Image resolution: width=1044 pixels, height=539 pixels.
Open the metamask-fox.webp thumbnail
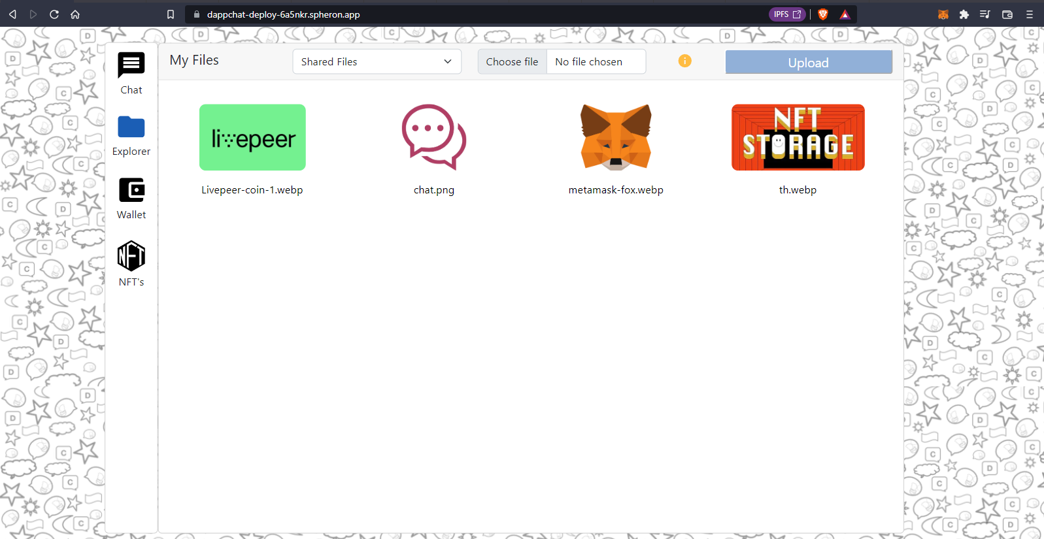click(616, 137)
